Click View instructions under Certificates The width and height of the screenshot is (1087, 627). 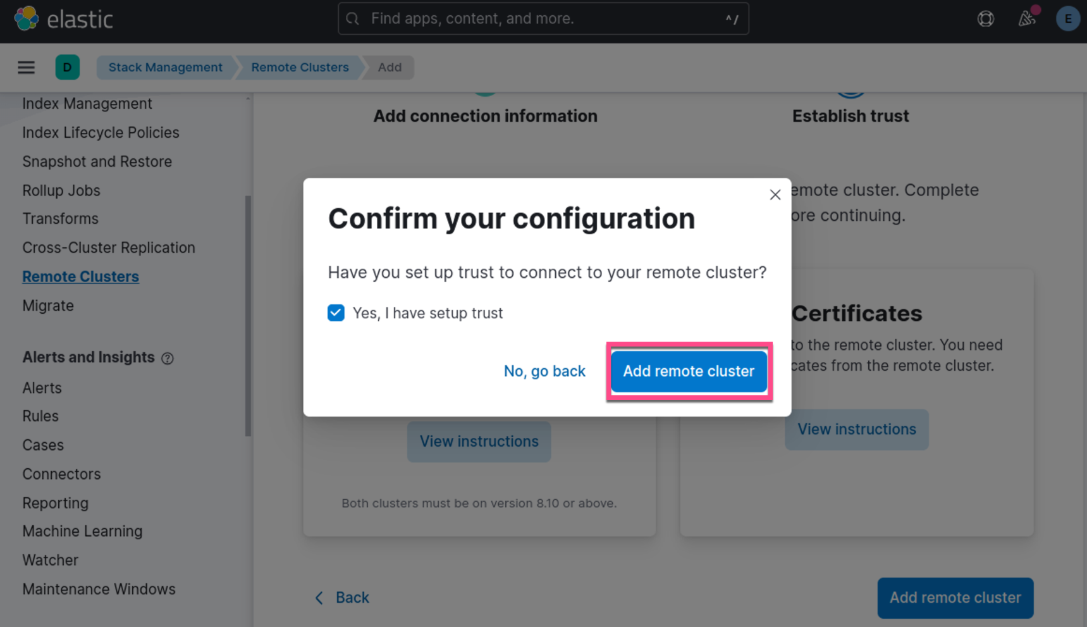tap(856, 430)
